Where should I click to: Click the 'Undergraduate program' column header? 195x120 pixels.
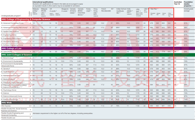point(11,16)
